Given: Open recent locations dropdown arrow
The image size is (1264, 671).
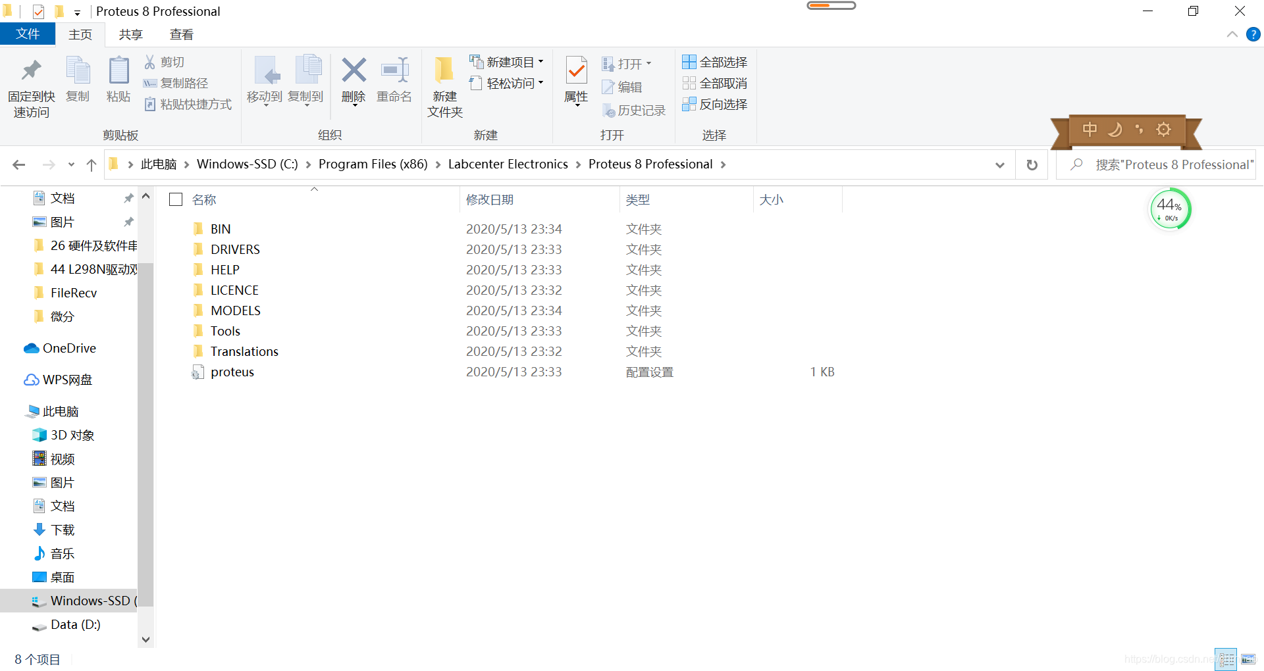Looking at the screenshot, I should coord(71,164).
